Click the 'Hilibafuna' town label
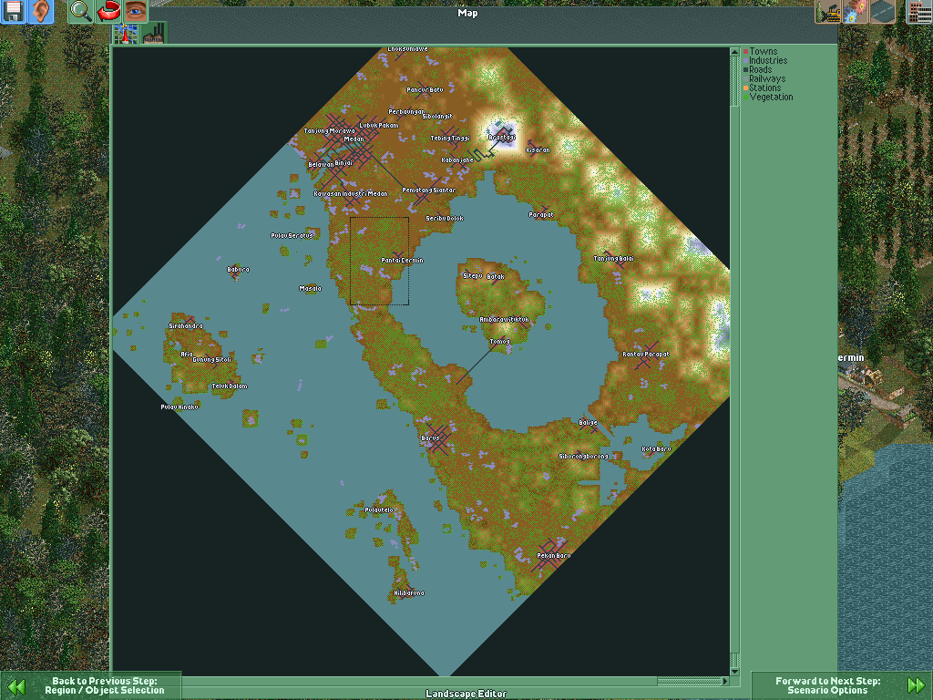The width and height of the screenshot is (933, 700). pyautogui.click(x=409, y=592)
